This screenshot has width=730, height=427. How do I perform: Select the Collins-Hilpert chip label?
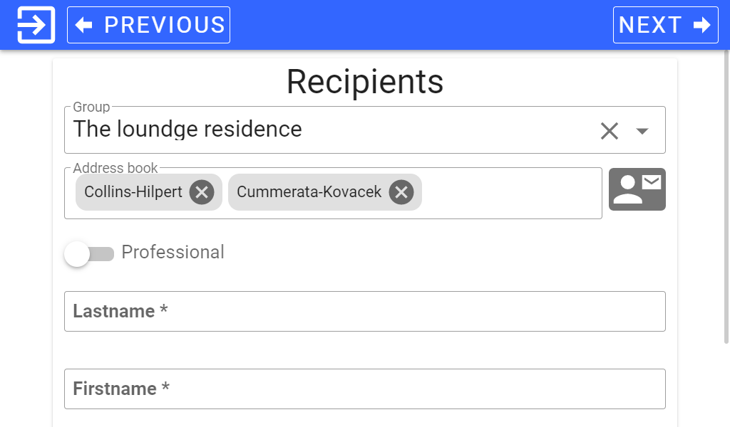pos(133,192)
